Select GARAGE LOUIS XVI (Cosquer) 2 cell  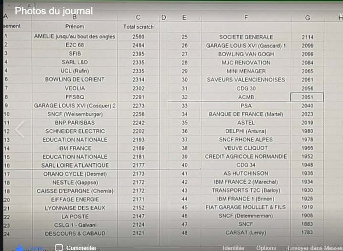pos(75,105)
